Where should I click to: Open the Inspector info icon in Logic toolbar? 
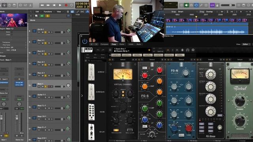4,5
